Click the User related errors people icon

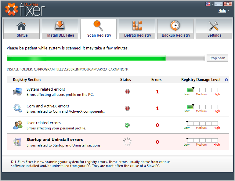(18, 125)
